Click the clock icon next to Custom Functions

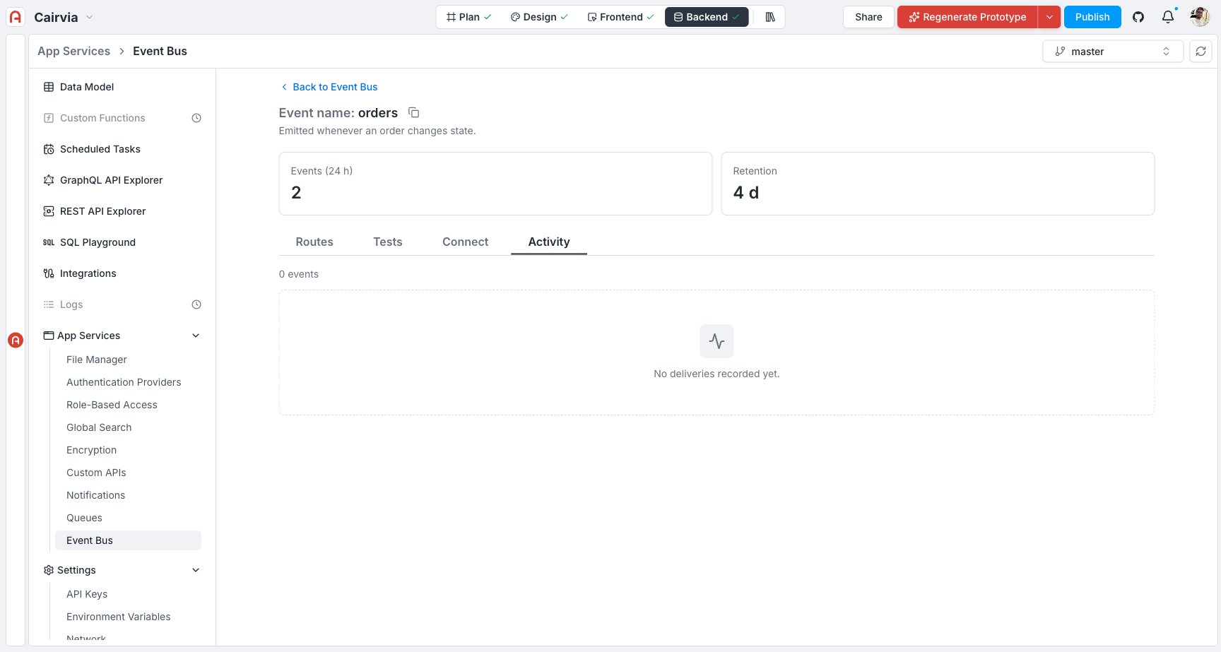coord(196,118)
